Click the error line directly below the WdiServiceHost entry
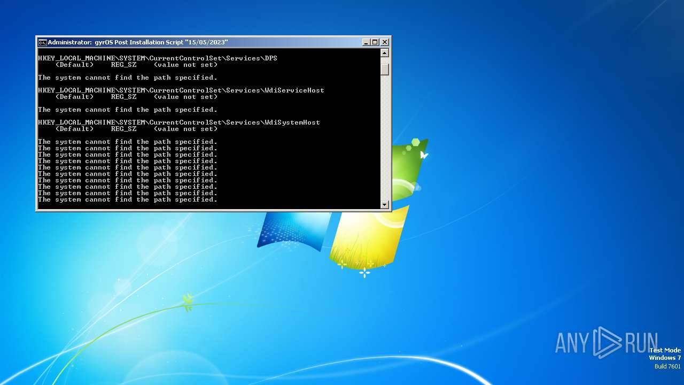The image size is (684, 385). [128, 110]
